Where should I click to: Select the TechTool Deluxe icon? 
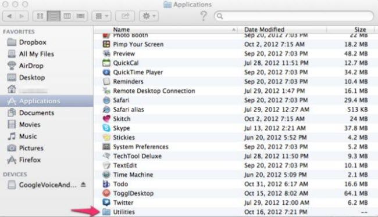tap(106, 156)
